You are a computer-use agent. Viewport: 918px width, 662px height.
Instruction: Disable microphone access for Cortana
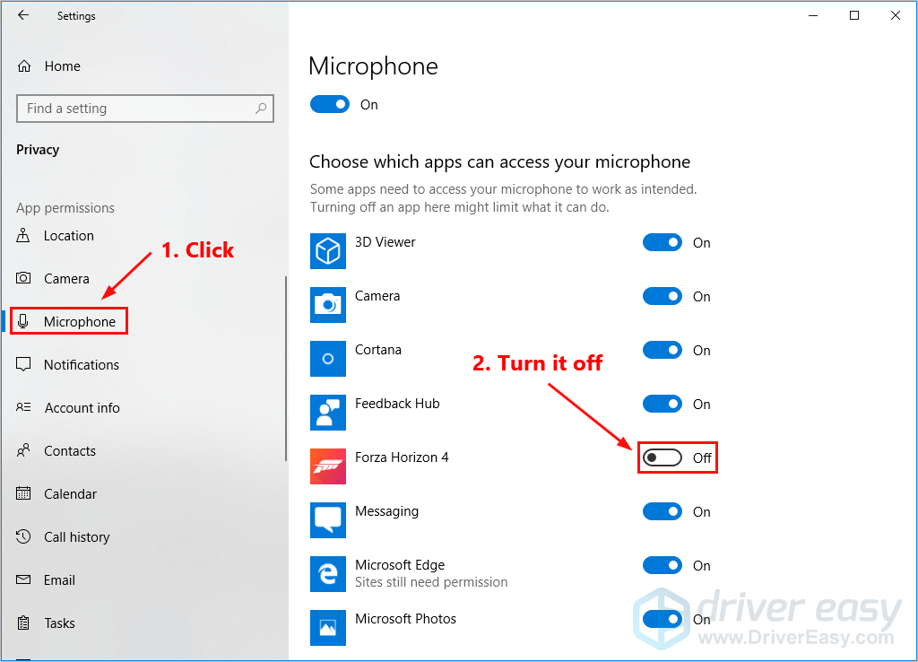663,350
